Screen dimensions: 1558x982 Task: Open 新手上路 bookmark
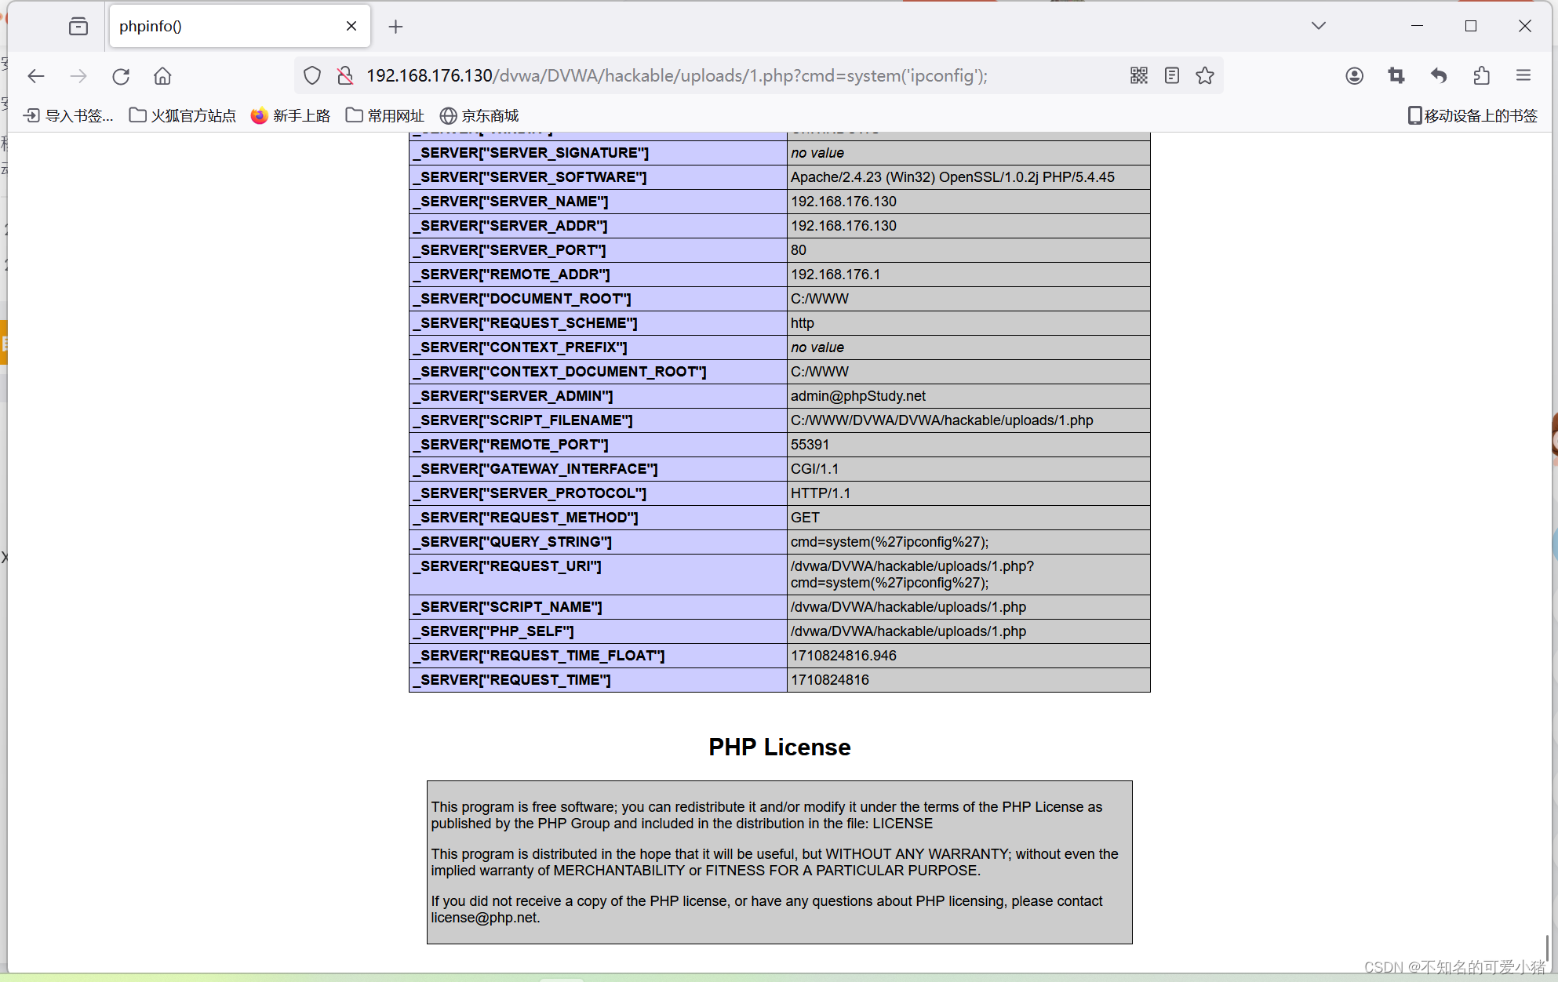(x=290, y=115)
